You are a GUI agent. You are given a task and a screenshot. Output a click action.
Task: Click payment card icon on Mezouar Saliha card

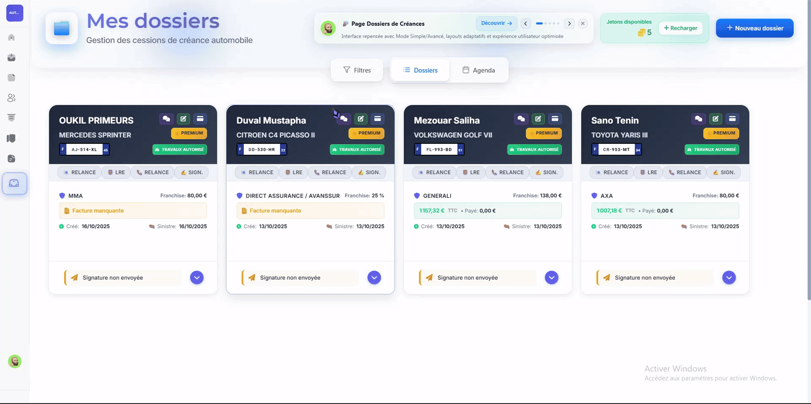(x=555, y=119)
